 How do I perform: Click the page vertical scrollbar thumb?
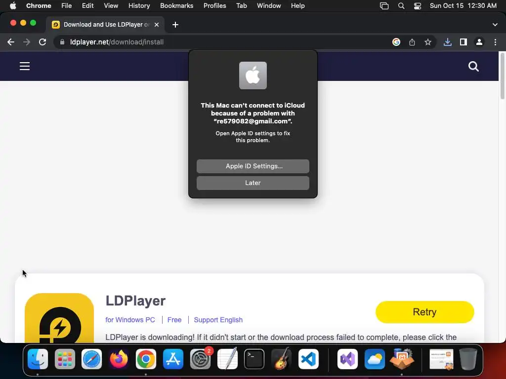[502, 76]
